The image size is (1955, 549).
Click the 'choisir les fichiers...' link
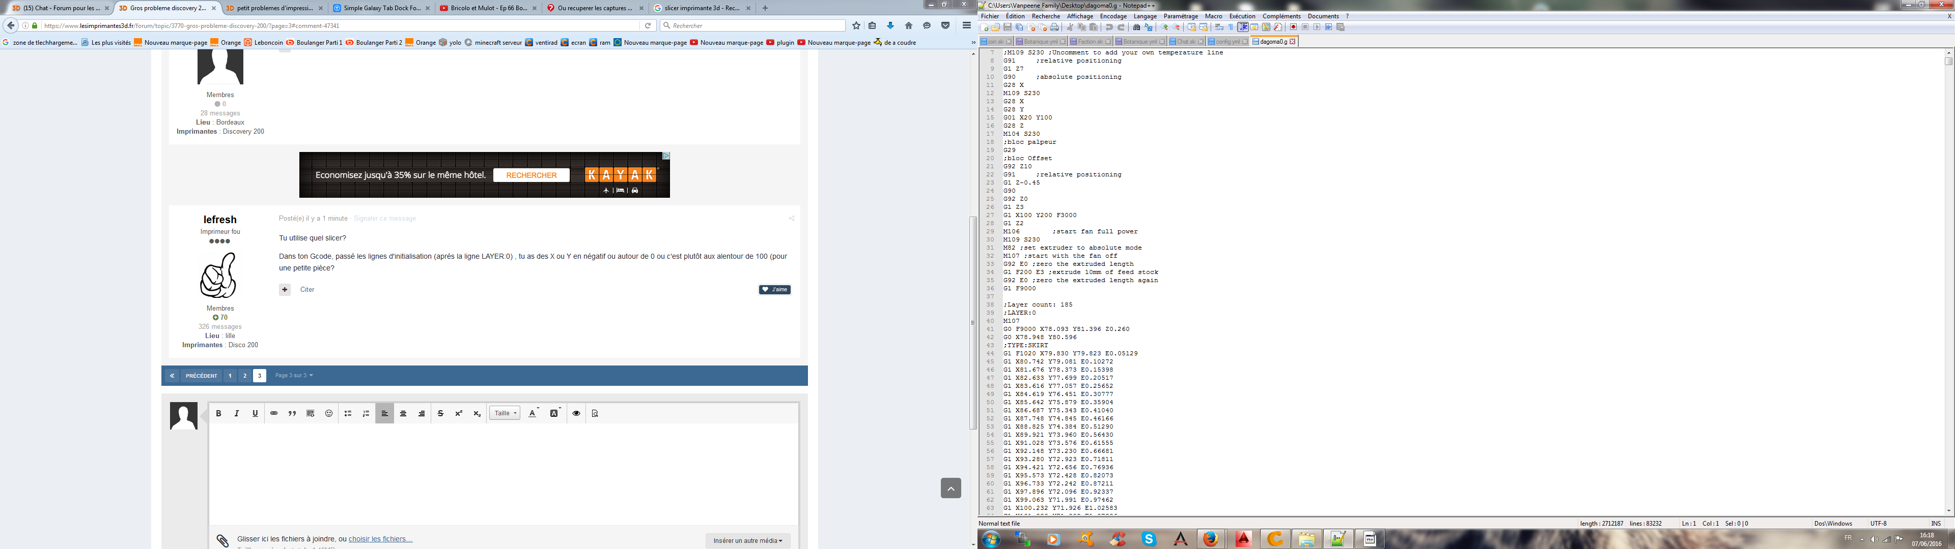pyautogui.click(x=380, y=539)
